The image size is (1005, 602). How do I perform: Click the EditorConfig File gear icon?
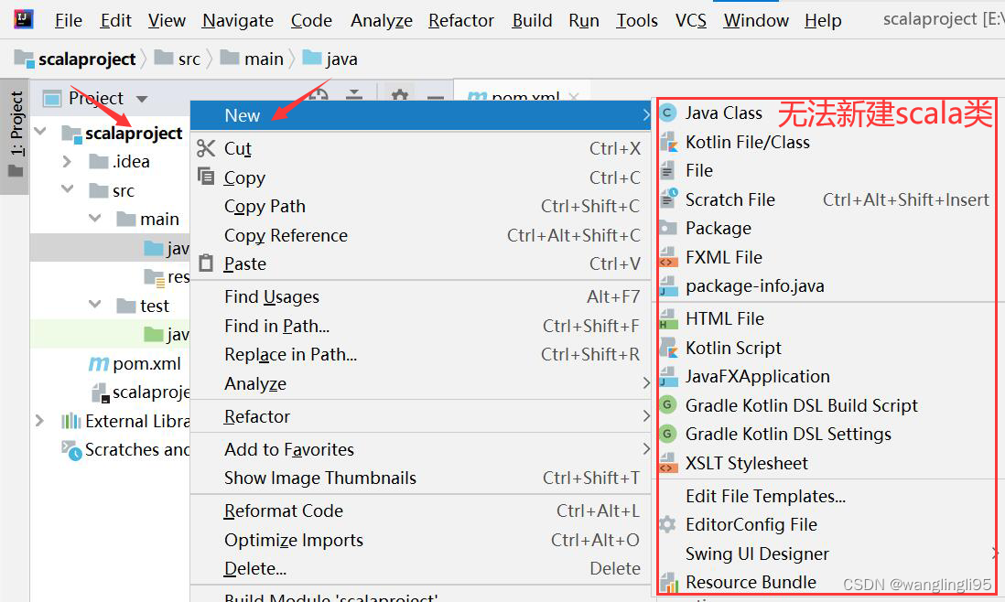(x=667, y=524)
